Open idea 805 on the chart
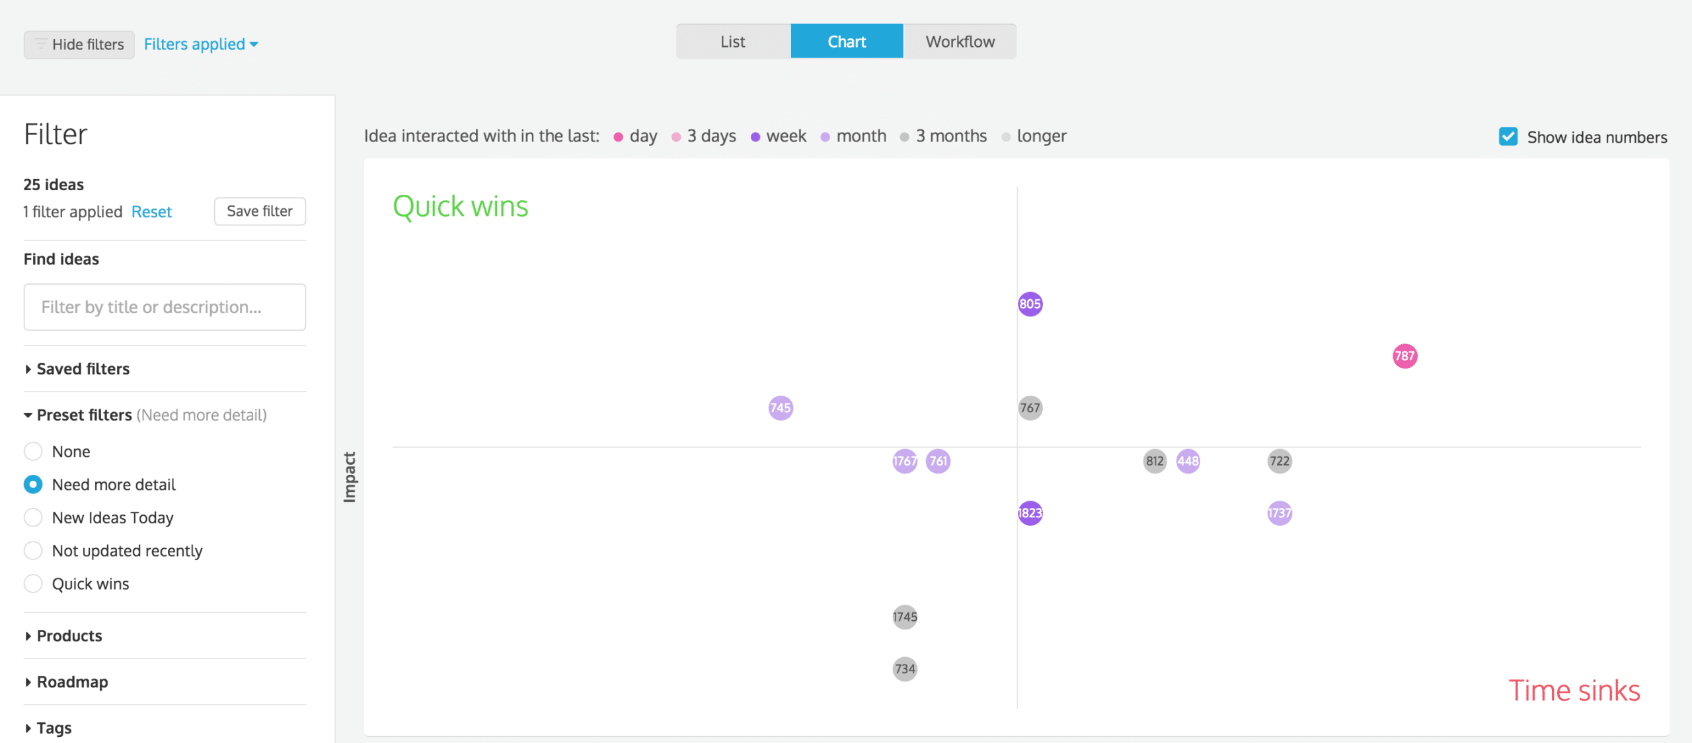The height and width of the screenshot is (743, 1692). click(x=1030, y=304)
